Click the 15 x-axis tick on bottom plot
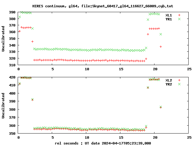The height and width of the screenshot is (146, 195). [x=121, y=137]
